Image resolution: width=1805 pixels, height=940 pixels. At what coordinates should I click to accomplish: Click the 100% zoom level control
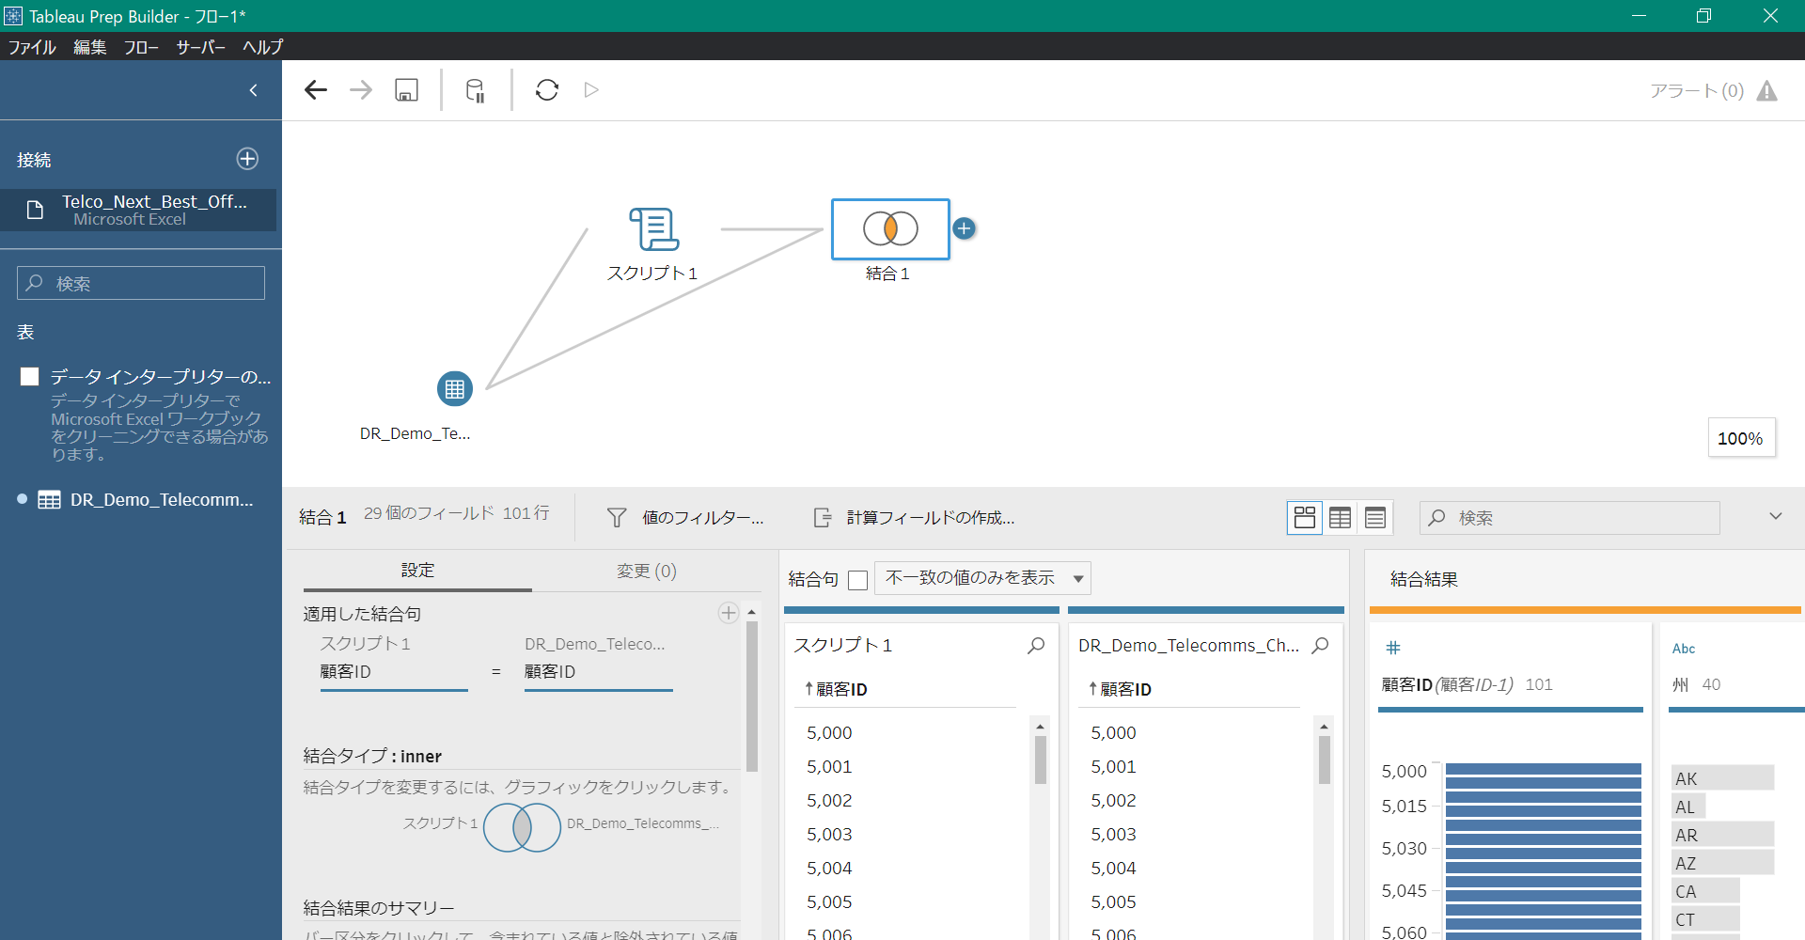coord(1741,437)
